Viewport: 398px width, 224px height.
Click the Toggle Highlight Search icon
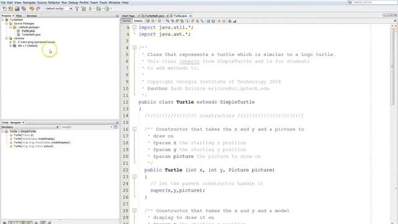coord(182,21)
